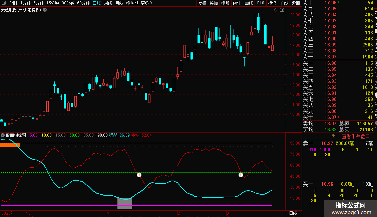Click the 画线 drawing tools button
Image resolution: width=377 pixels, height=217 pixels.
249,3
